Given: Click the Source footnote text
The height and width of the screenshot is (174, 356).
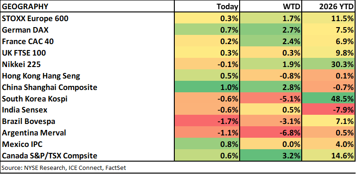Looking at the screenshot, I should point(64,168).
